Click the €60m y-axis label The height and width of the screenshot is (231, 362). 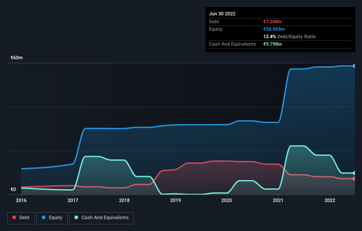click(x=17, y=58)
